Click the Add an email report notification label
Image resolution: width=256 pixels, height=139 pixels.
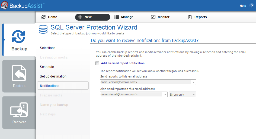click(123, 63)
